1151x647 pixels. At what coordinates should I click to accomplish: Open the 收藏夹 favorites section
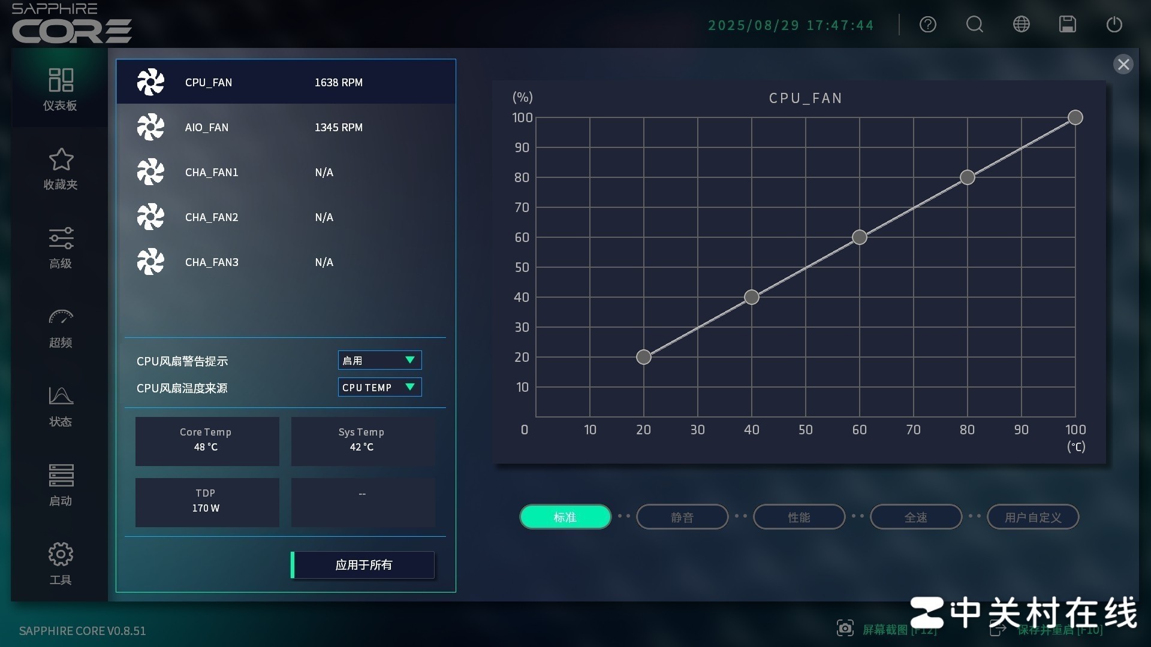[x=60, y=168]
